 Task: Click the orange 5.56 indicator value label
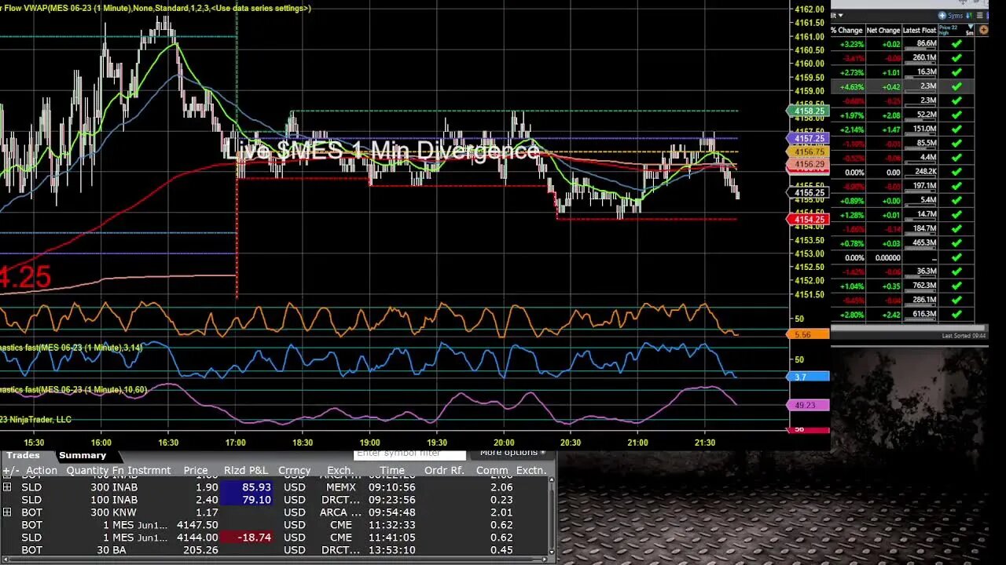(x=808, y=334)
